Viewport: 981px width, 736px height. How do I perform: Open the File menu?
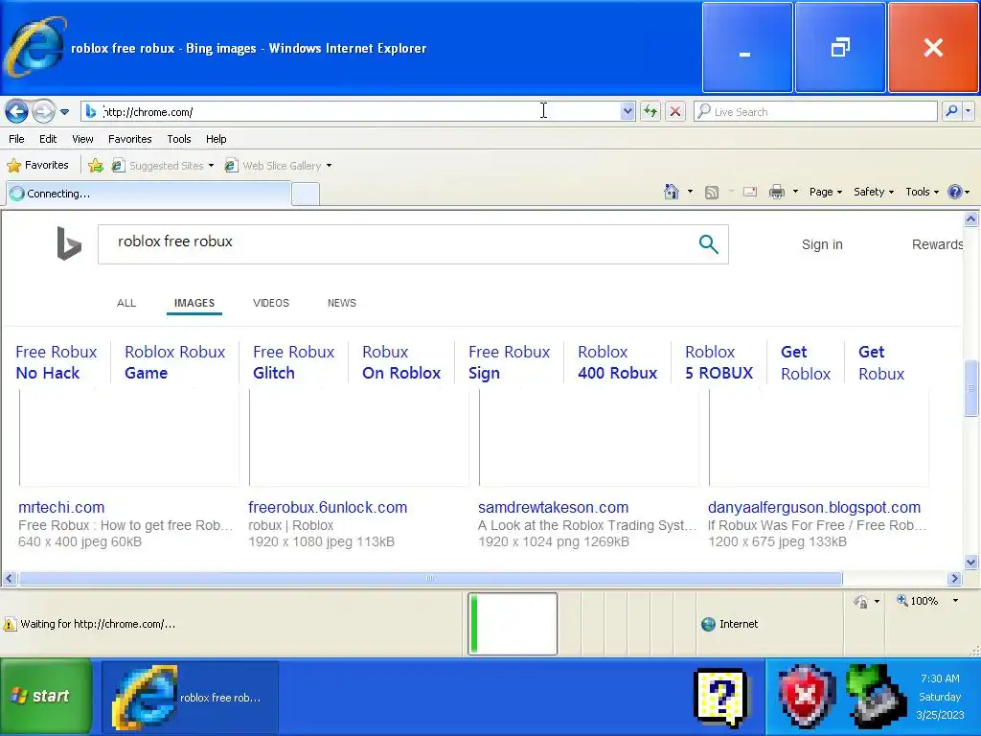coord(16,139)
